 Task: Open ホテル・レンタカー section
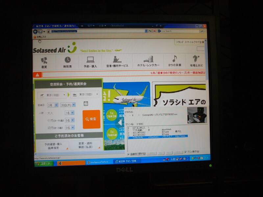click(x=148, y=61)
